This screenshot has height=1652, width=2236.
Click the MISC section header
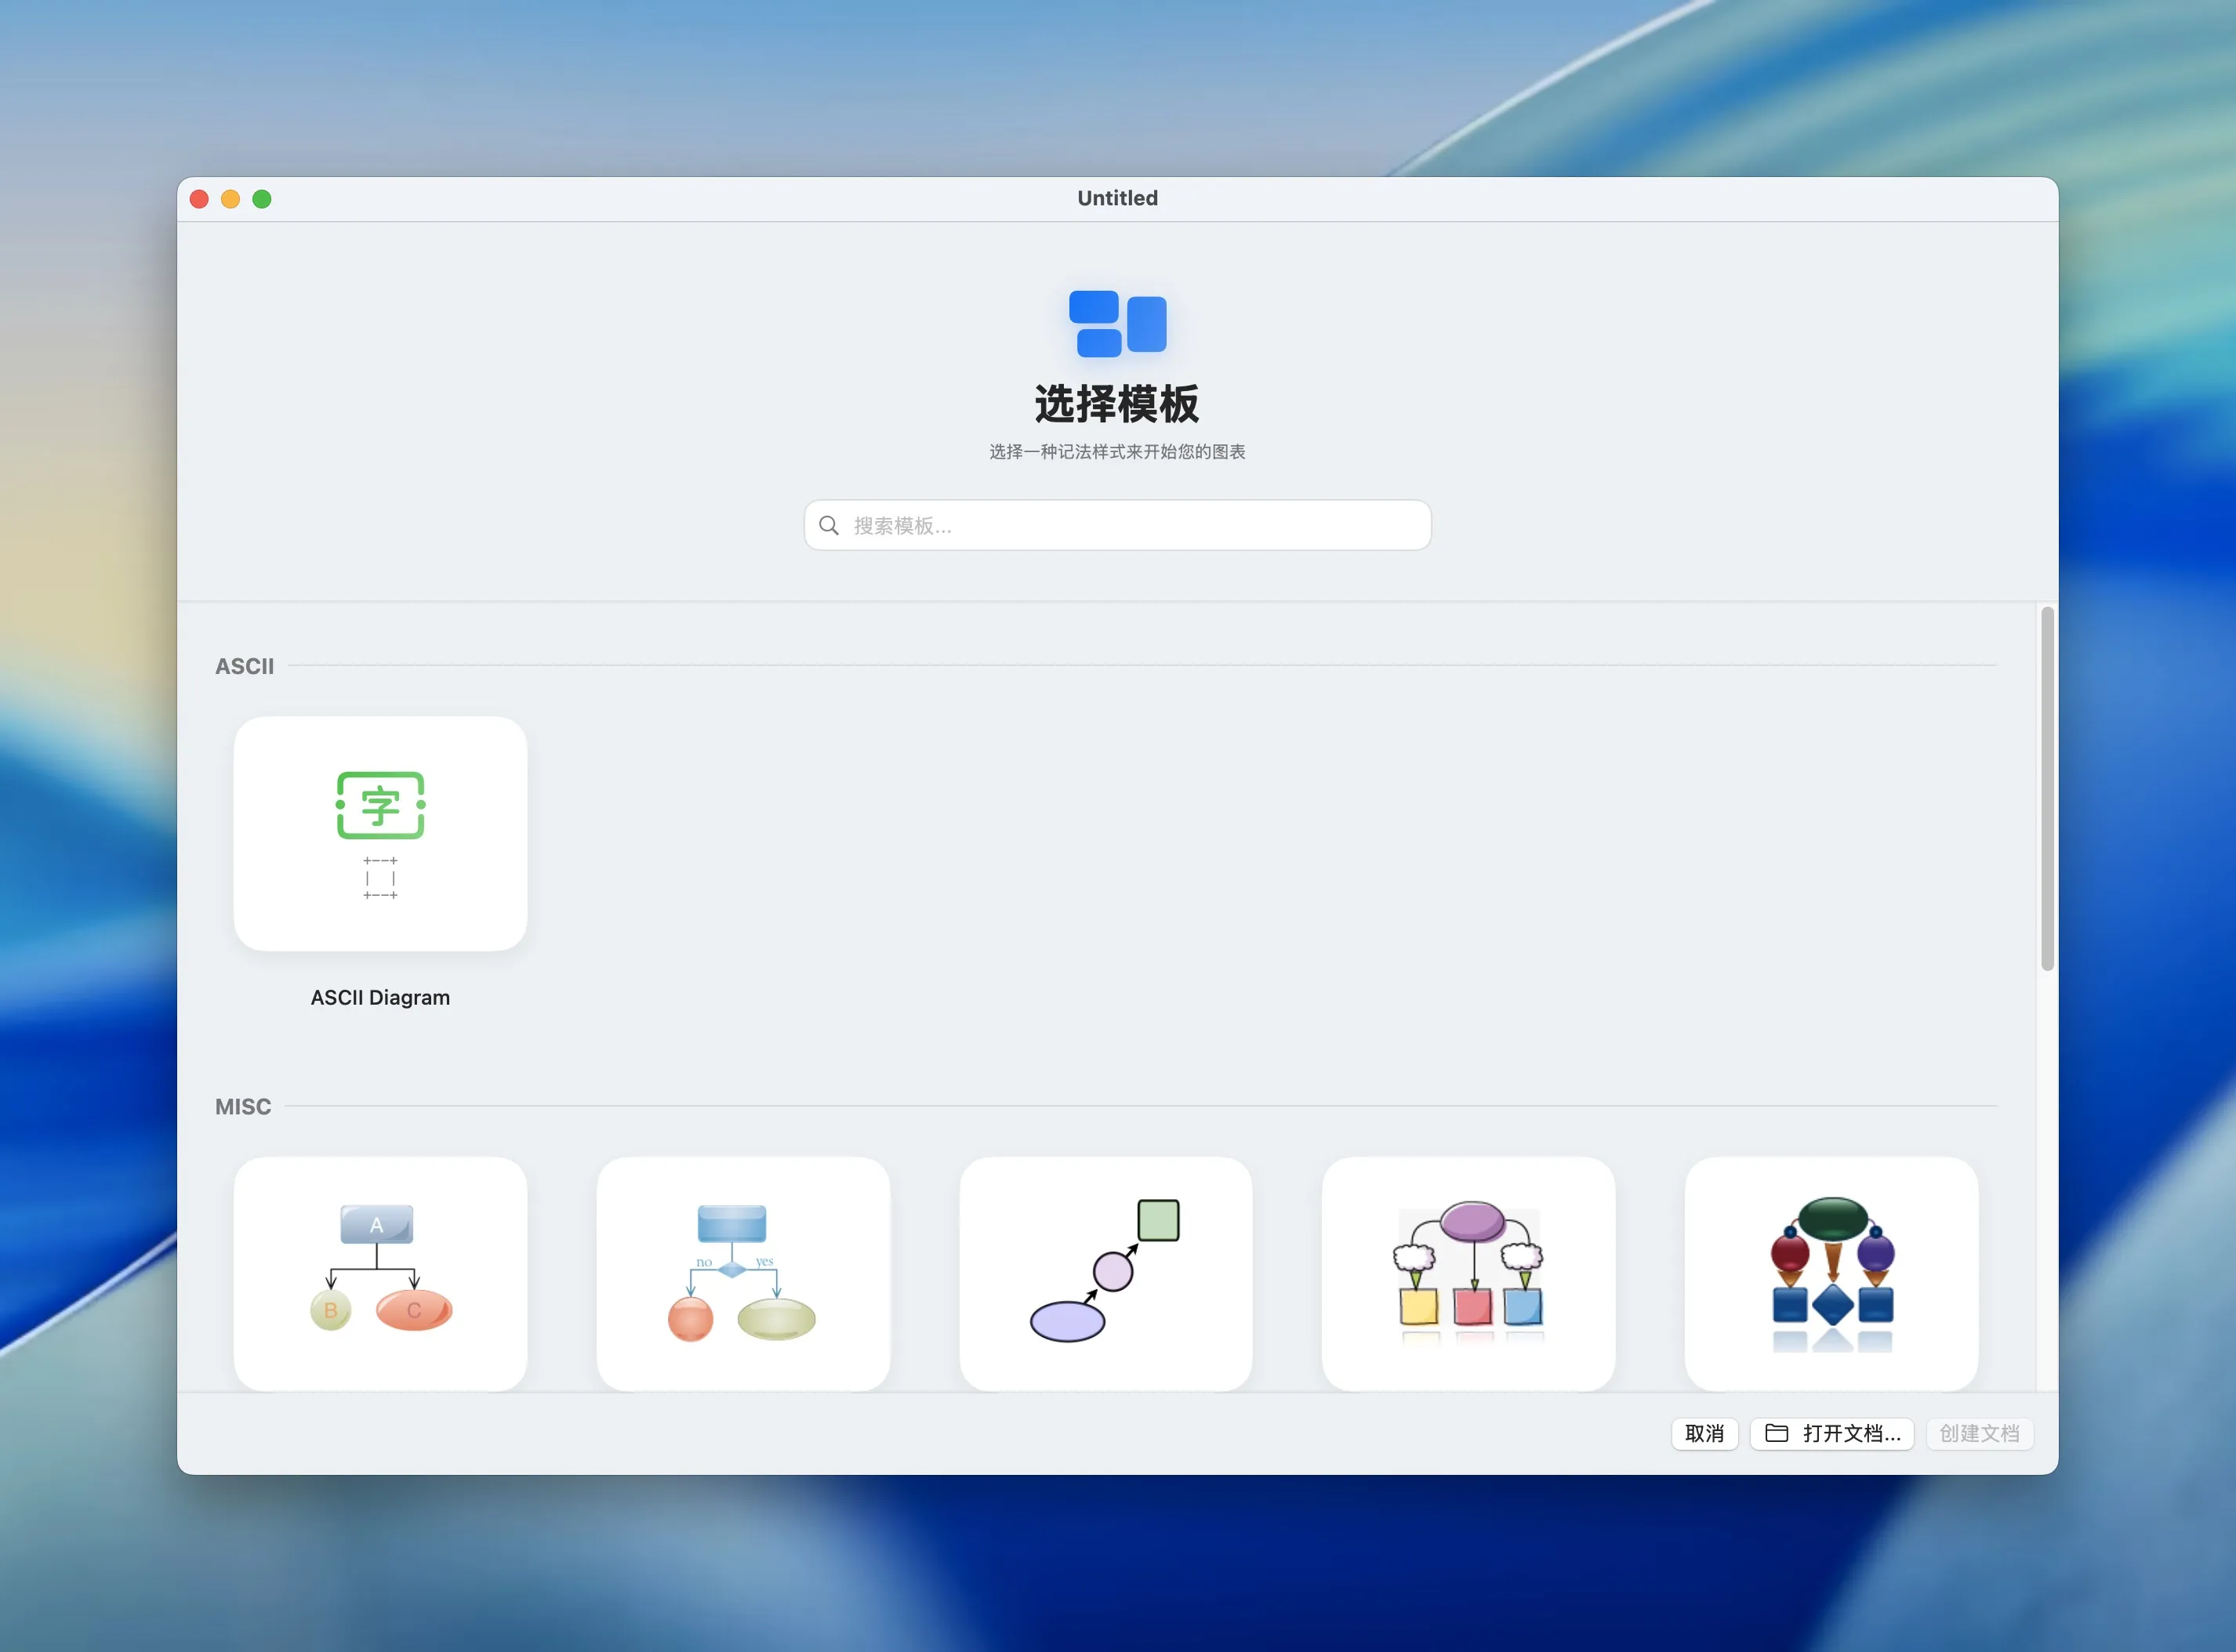coord(243,1106)
